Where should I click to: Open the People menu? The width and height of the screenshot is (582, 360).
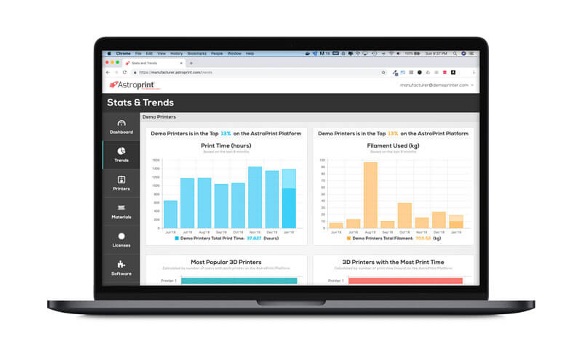[x=217, y=53]
